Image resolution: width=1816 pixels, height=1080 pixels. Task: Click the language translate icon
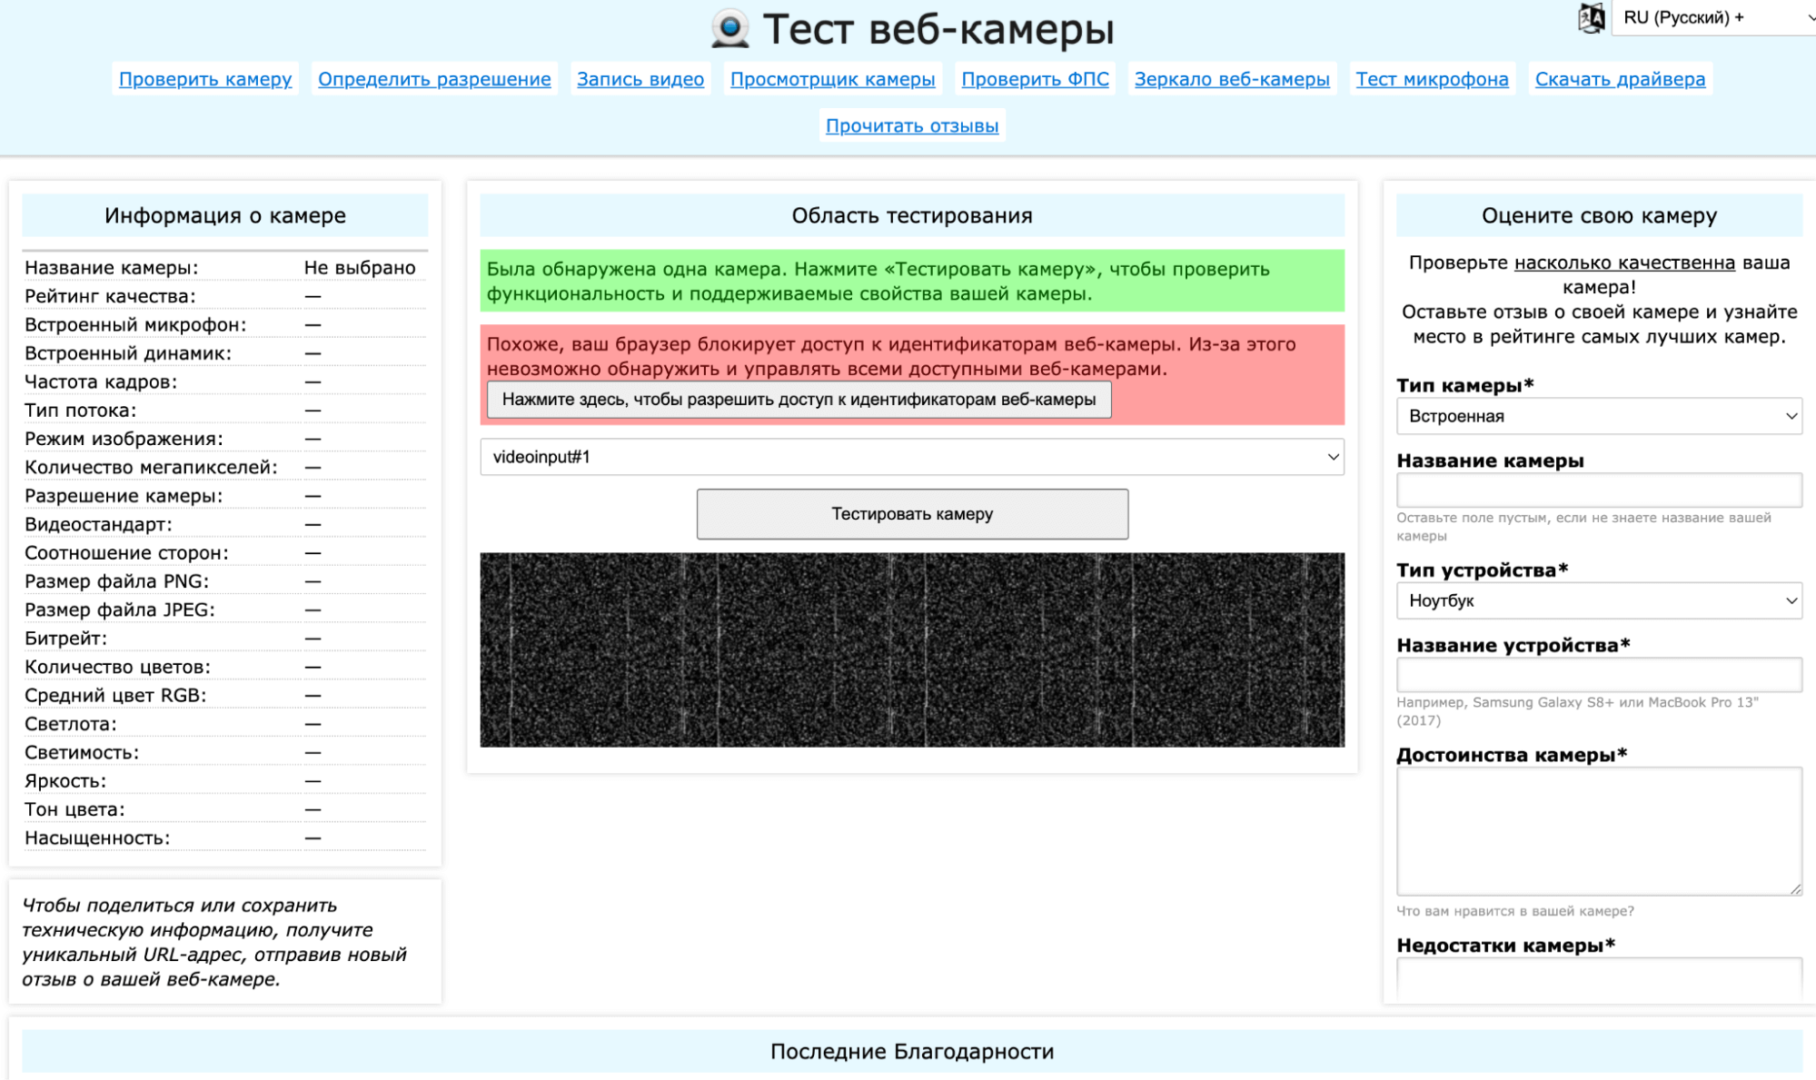tap(1591, 18)
